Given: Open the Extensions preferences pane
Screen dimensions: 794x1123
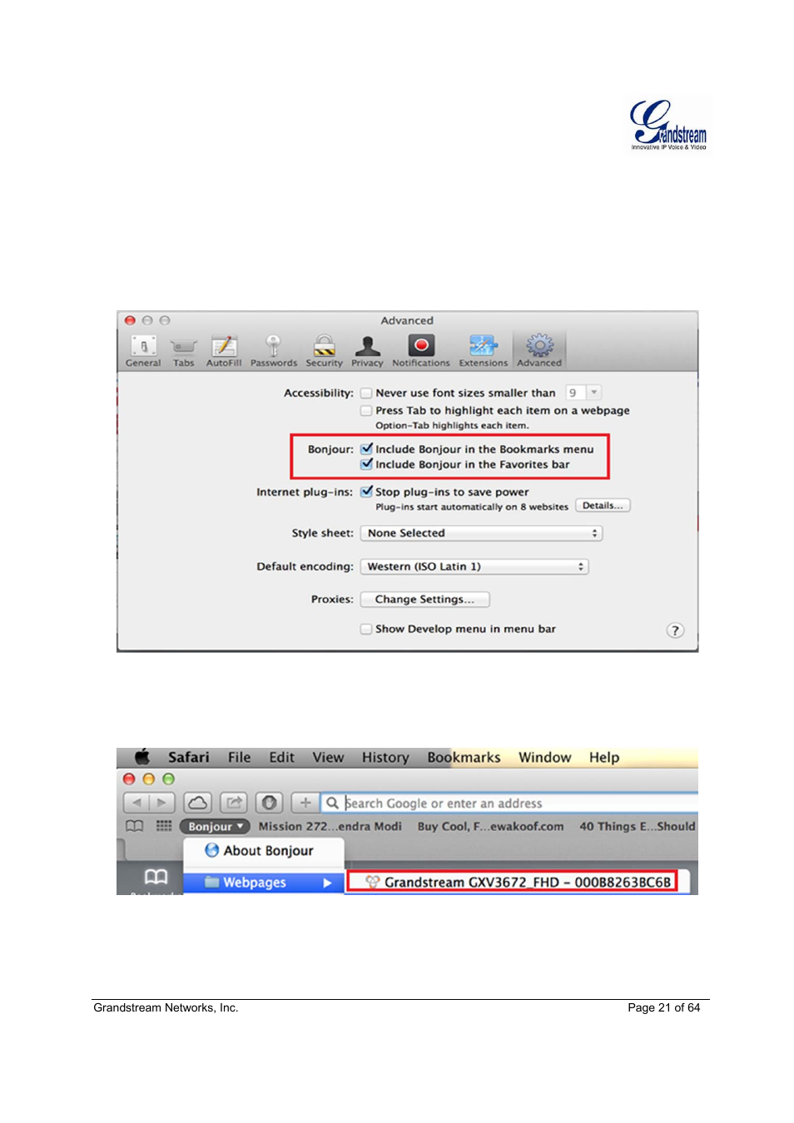Looking at the screenshot, I should pyautogui.click(x=483, y=351).
